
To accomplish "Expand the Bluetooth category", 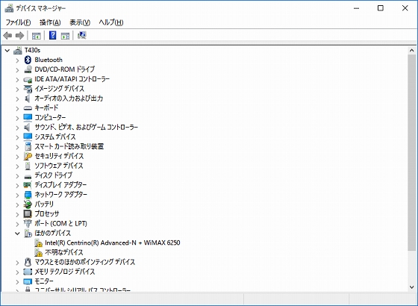I will click(x=18, y=60).
